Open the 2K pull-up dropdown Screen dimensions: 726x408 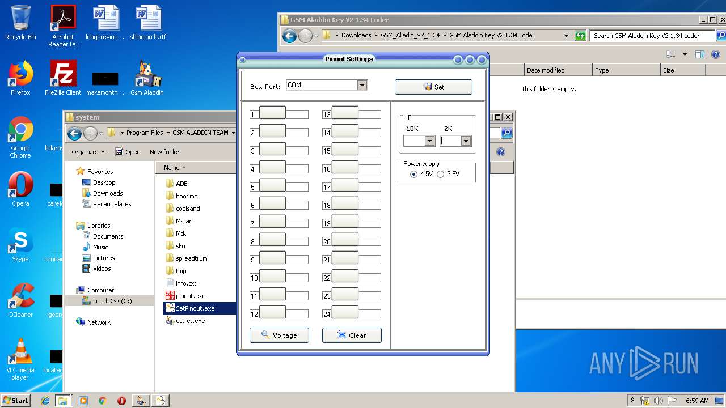coord(466,141)
